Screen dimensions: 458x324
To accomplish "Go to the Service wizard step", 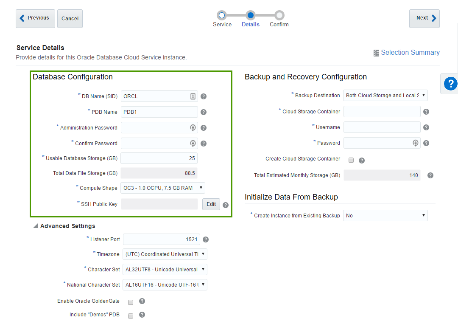I will 222,15.
